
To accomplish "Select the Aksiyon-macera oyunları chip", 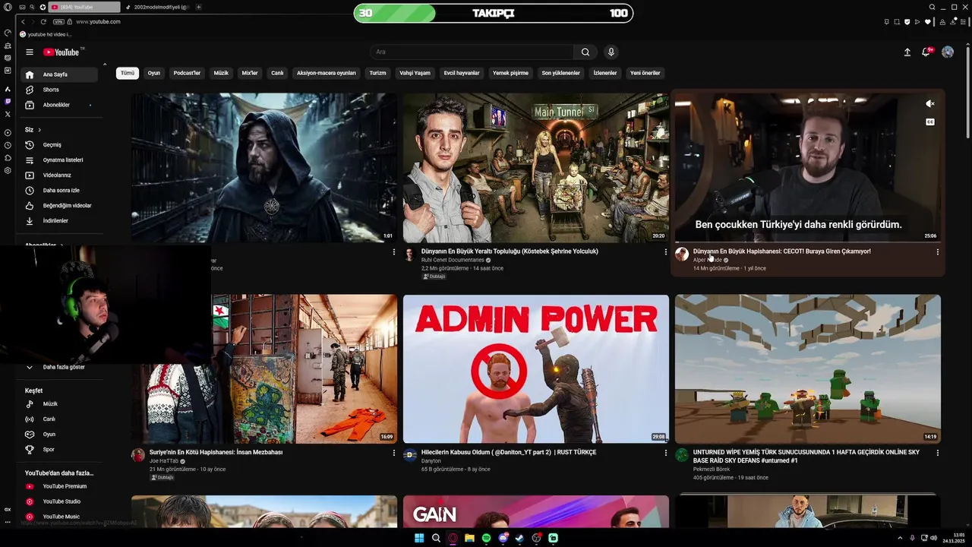I will (x=327, y=73).
